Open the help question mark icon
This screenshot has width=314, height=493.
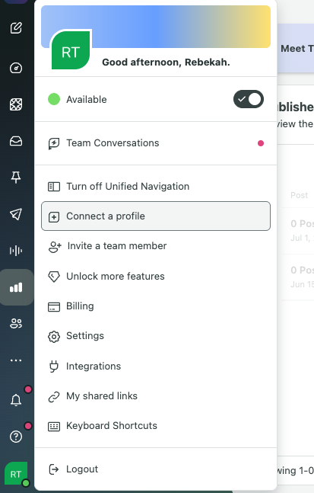pos(16,437)
